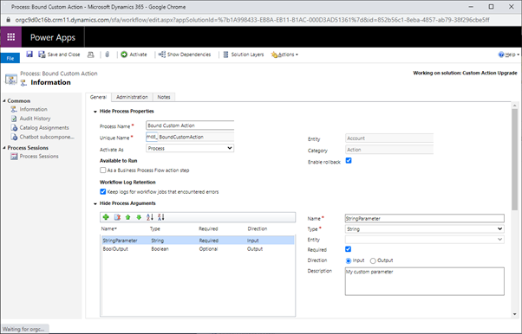
Task: Activate the process
Action: 134,55
